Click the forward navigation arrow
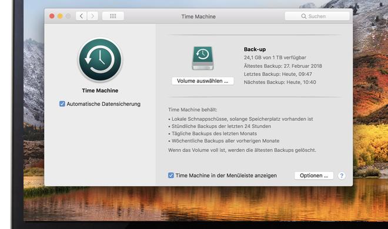The width and height of the screenshot is (388, 229). click(92, 16)
